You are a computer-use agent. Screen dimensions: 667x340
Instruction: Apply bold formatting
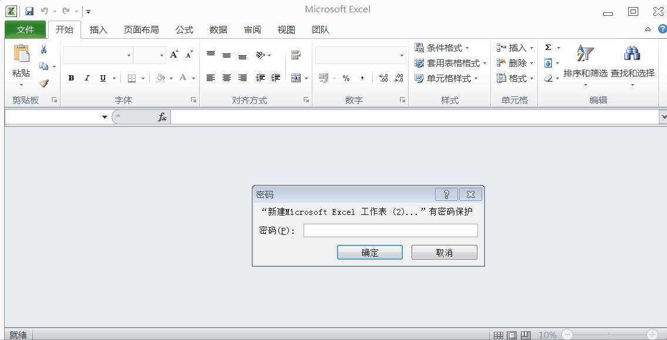[x=70, y=78]
